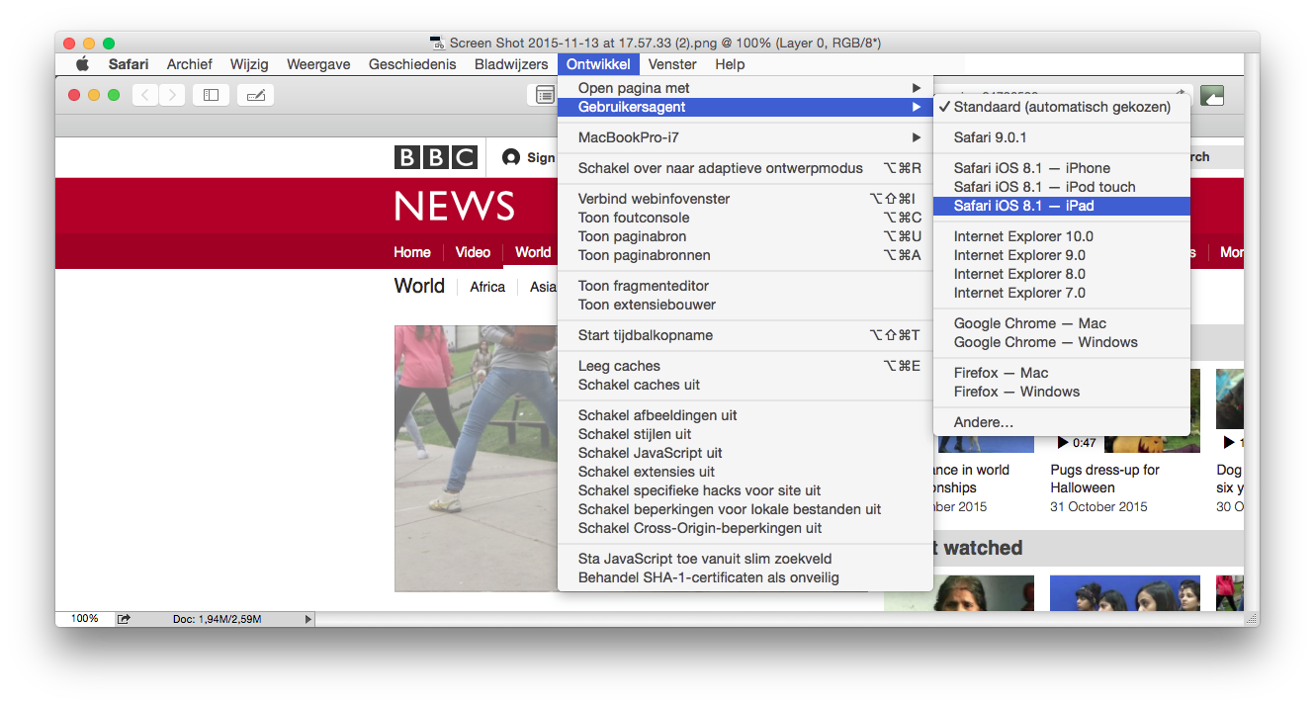1315x706 pixels.
Task: Toggle the Safari sidebar icon
Action: pos(211,95)
